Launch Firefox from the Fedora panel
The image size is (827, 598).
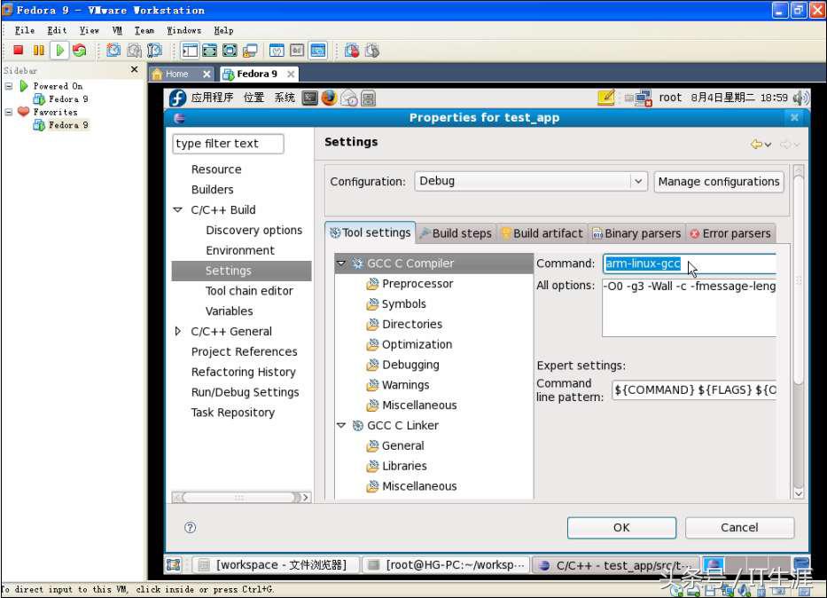pyautogui.click(x=329, y=98)
